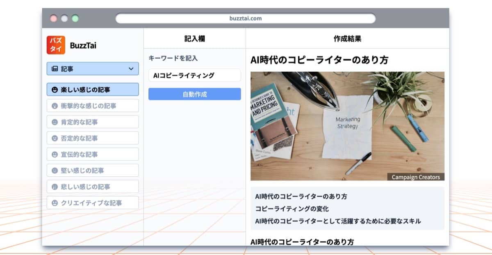The height and width of the screenshot is (255, 492).
Task: Expand the 記事 dropdown chevron
Action: coord(131,69)
